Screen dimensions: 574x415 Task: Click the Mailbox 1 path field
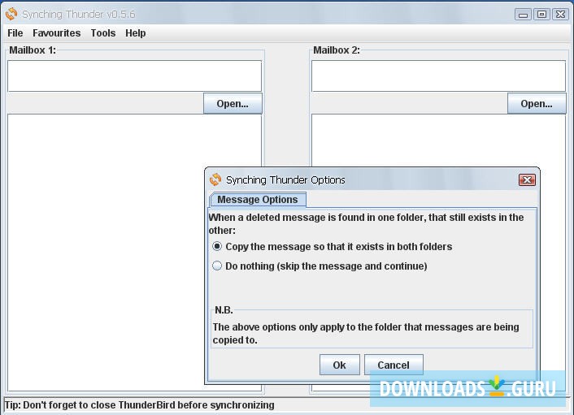134,76
